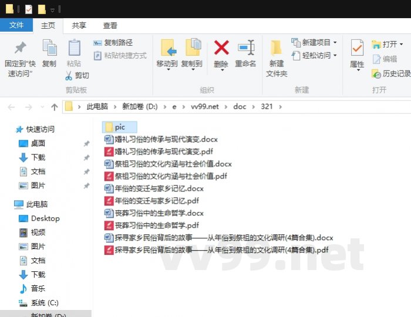Select 祭祖习俗的文化内涵与社会价值.pdf
The image size is (411, 317).
click(166, 176)
